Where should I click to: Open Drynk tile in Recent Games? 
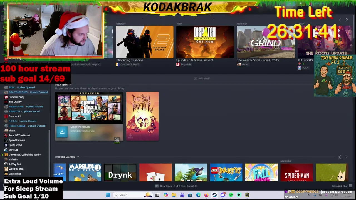pos(120,172)
